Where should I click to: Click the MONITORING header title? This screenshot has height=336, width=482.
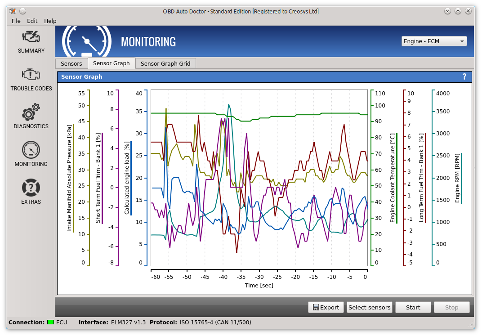[148, 42]
